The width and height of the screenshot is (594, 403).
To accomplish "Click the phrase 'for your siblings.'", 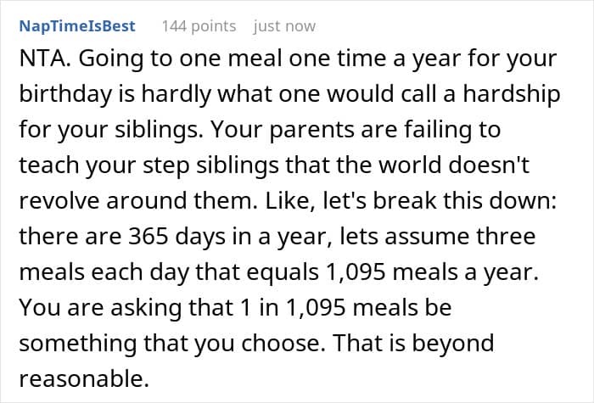I will tap(111, 130).
